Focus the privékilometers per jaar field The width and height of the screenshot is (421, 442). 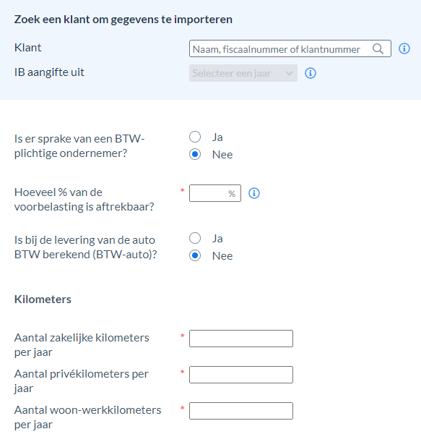[241, 375]
